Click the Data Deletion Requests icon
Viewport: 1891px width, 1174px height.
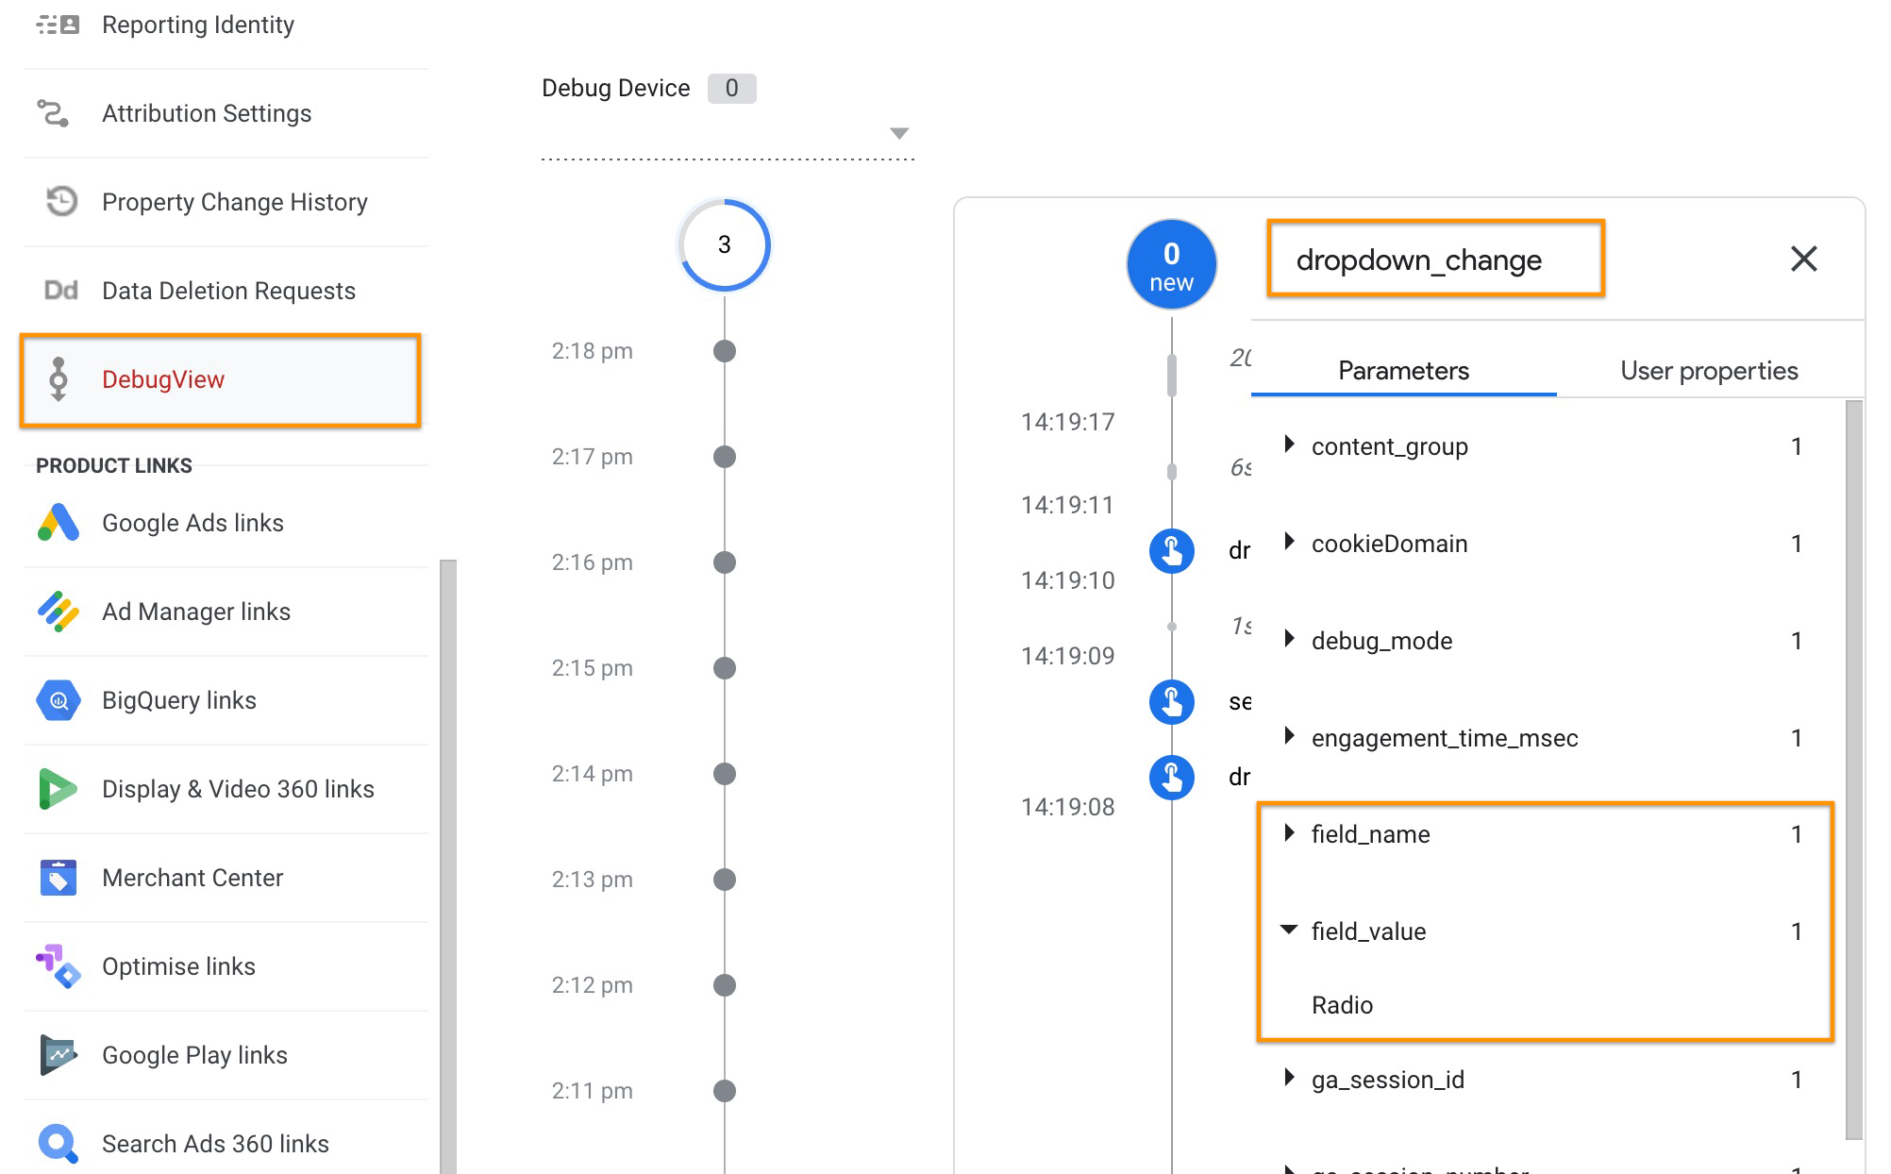tap(59, 291)
